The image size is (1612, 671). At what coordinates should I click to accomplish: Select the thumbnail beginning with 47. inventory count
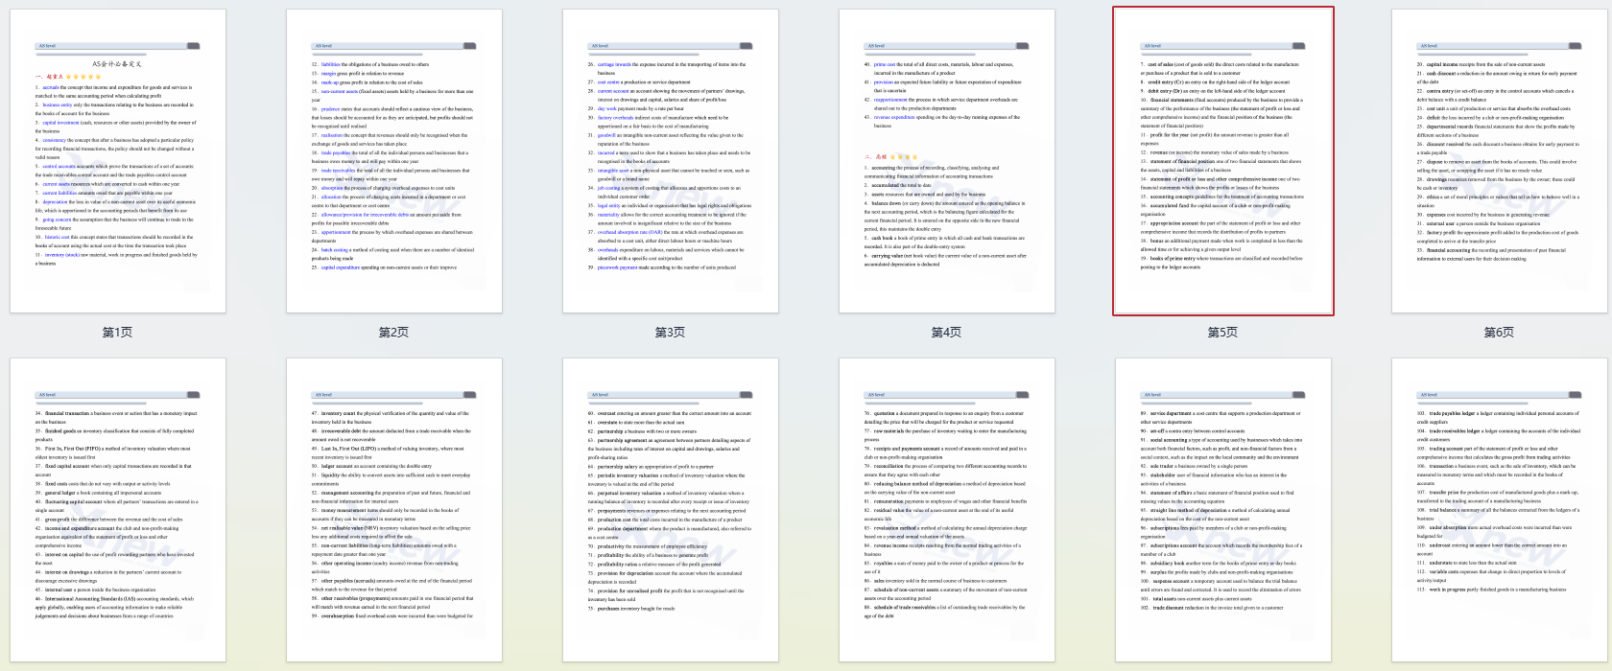click(394, 510)
